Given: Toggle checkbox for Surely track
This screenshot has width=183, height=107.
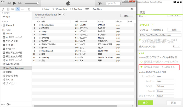Looking at the screenshot, I should click(40, 31).
